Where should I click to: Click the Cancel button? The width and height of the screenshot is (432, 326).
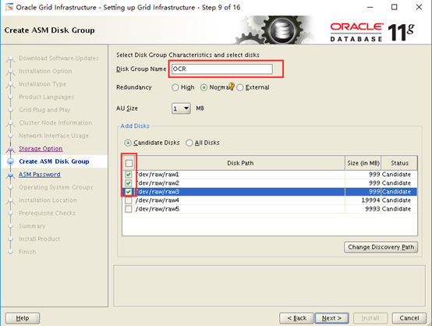pos(409,318)
